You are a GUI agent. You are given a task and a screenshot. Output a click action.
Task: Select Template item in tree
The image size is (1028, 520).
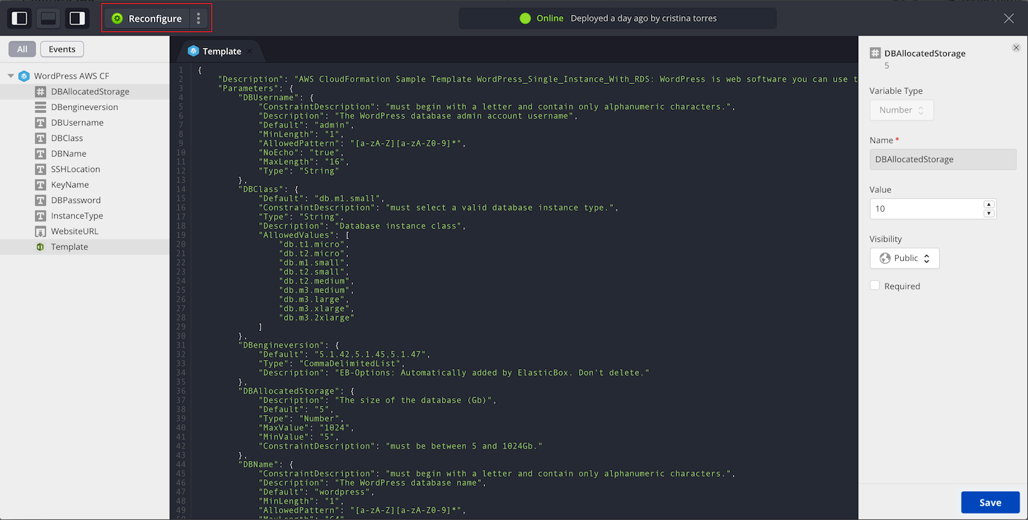click(x=85, y=247)
